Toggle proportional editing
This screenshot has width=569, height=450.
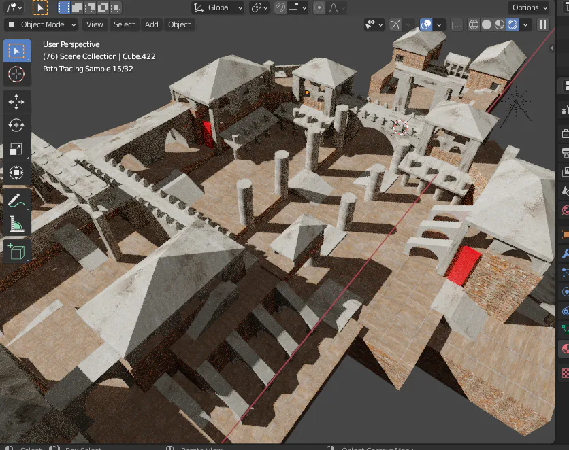tap(319, 7)
